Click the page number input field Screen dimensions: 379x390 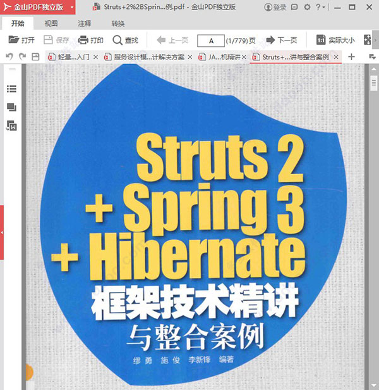click(211, 41)
